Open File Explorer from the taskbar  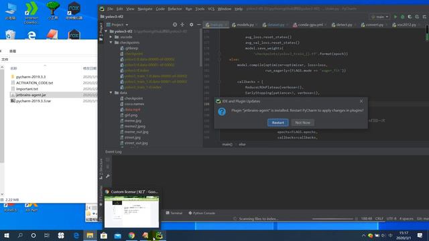click(90, 235)
